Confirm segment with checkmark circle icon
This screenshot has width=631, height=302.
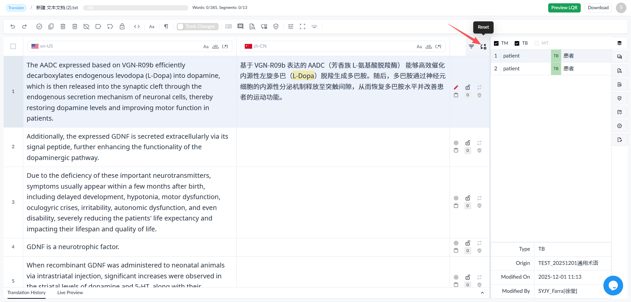click(x=39, y=27)
